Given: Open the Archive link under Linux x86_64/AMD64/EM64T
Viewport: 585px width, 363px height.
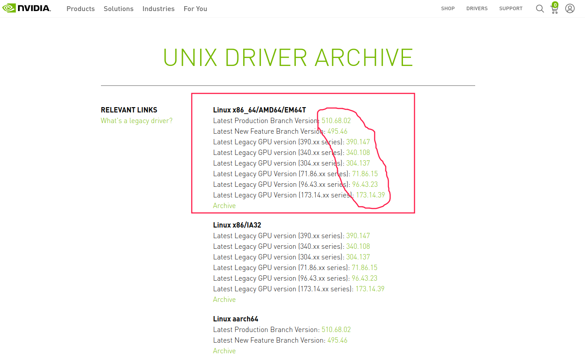Looking at the screenshot, I should [225, 206].
